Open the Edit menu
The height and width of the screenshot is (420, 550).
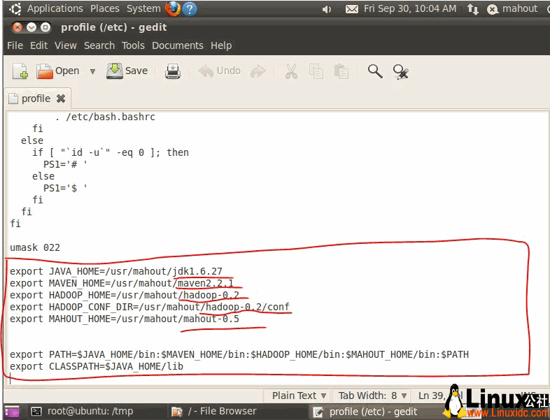pyautogui.click(x=38, y=45)
